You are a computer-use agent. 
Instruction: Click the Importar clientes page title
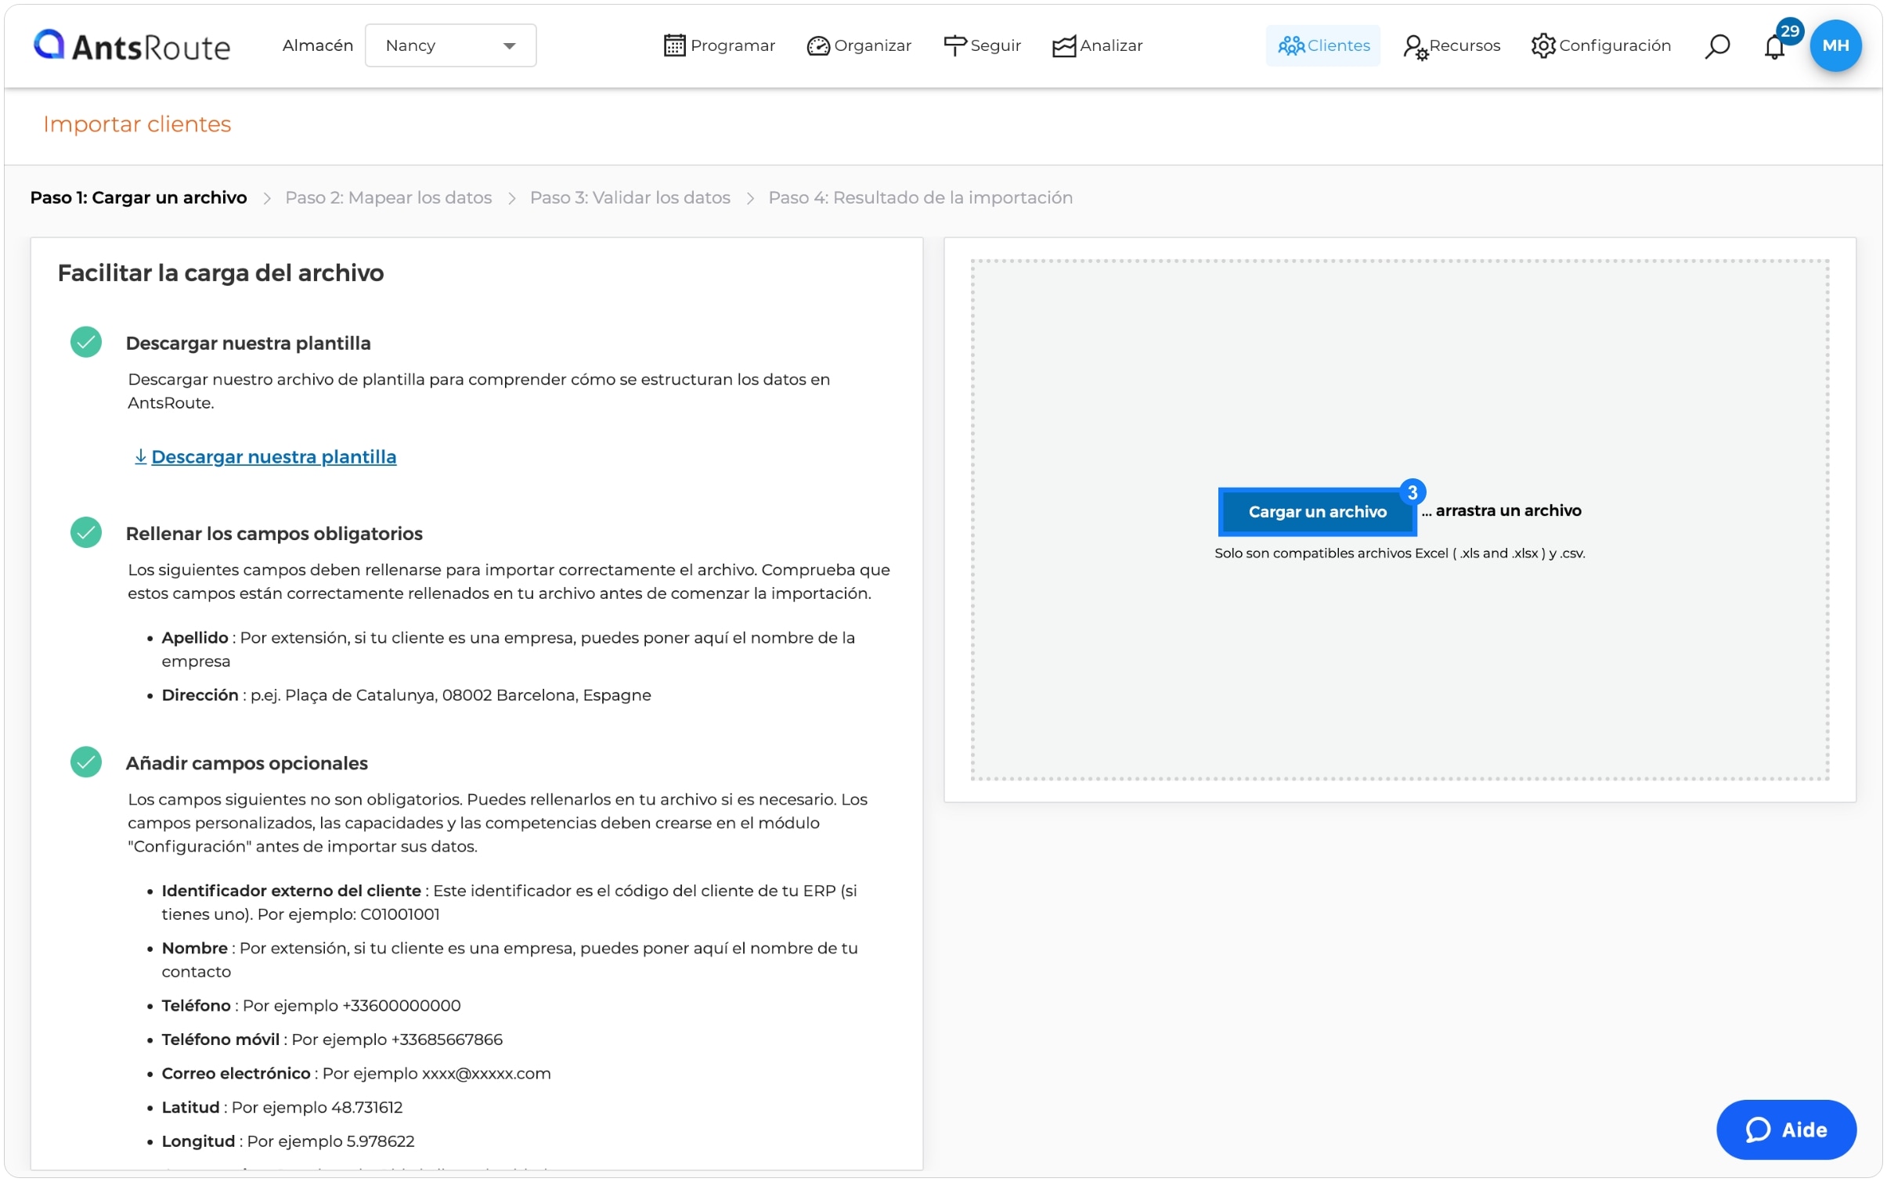pyautogui.click(x=137, y=124)
